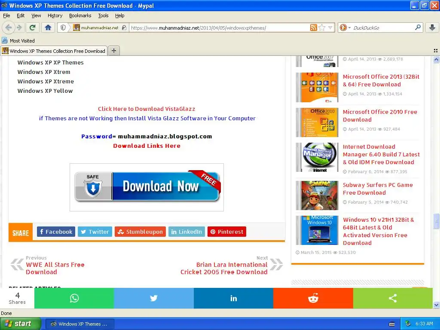The image size is (440, 330).
Task: Switch to Windows XP Themes taskbar item
Action: [x=79, y=324]
